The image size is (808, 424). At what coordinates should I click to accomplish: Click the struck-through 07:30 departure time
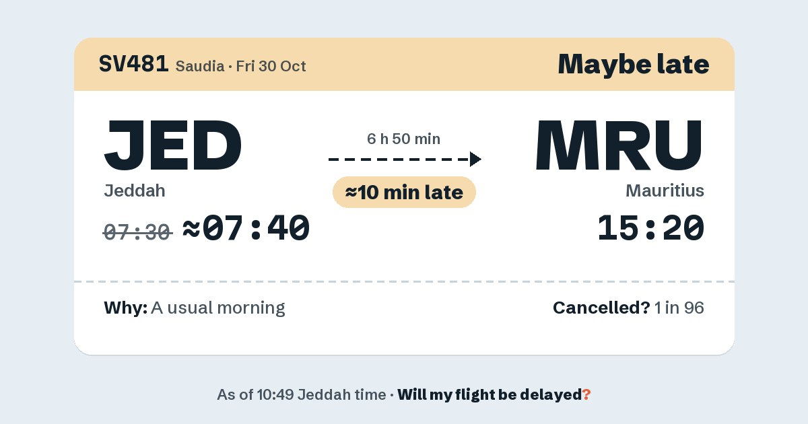coord(138,232)
